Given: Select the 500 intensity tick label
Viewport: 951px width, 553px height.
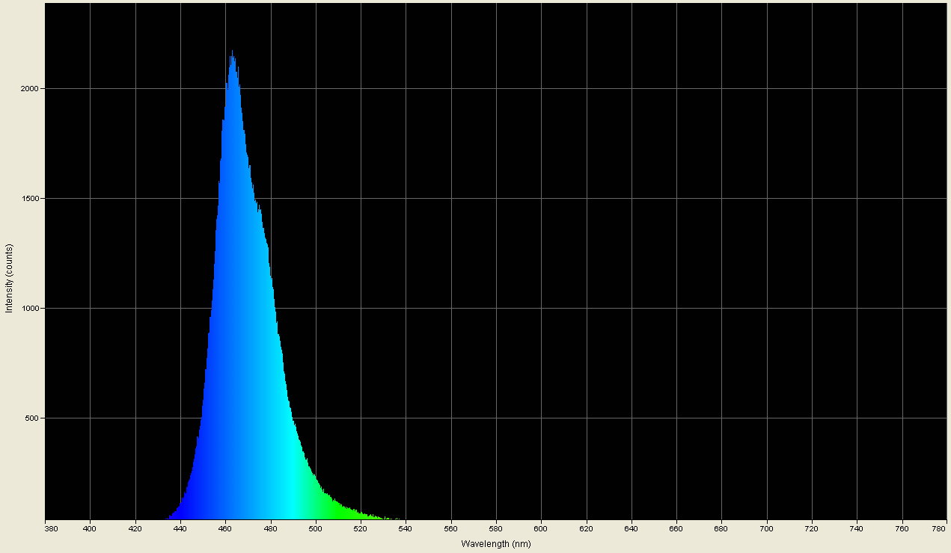Looking at the screenshot, I should point(34,419).
